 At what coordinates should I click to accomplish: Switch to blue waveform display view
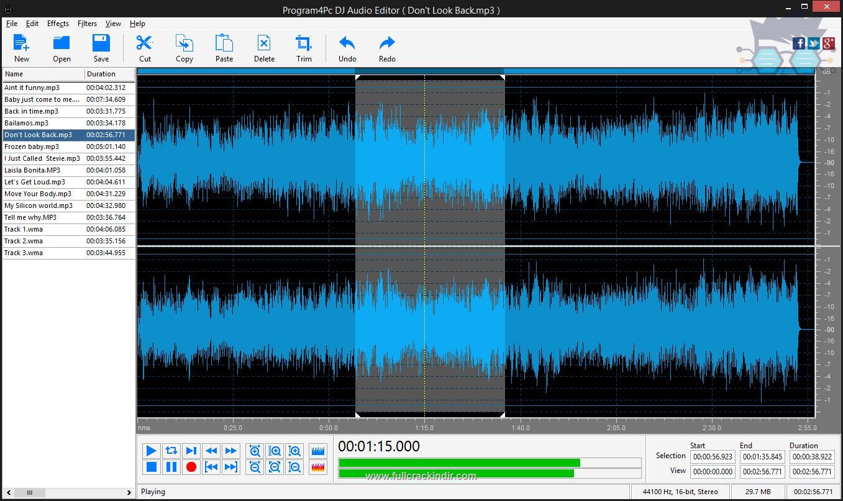point(318,451)
